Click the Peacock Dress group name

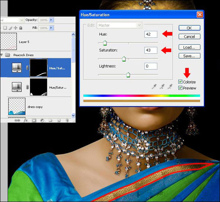tap(23, 55)
